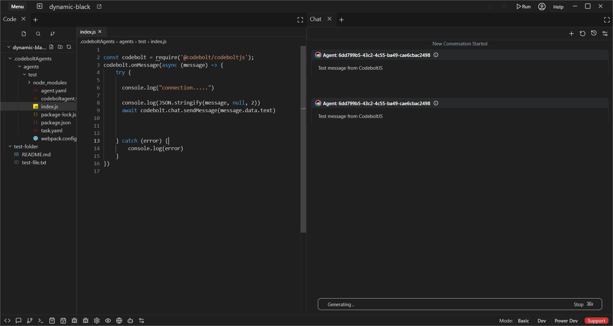Click info icon on first Agent message

436,55
